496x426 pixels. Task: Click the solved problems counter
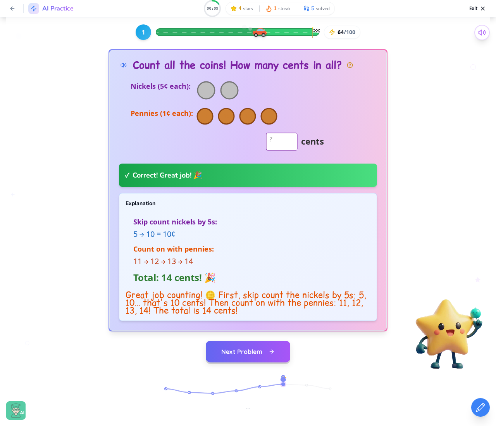(x=317, y=9)
